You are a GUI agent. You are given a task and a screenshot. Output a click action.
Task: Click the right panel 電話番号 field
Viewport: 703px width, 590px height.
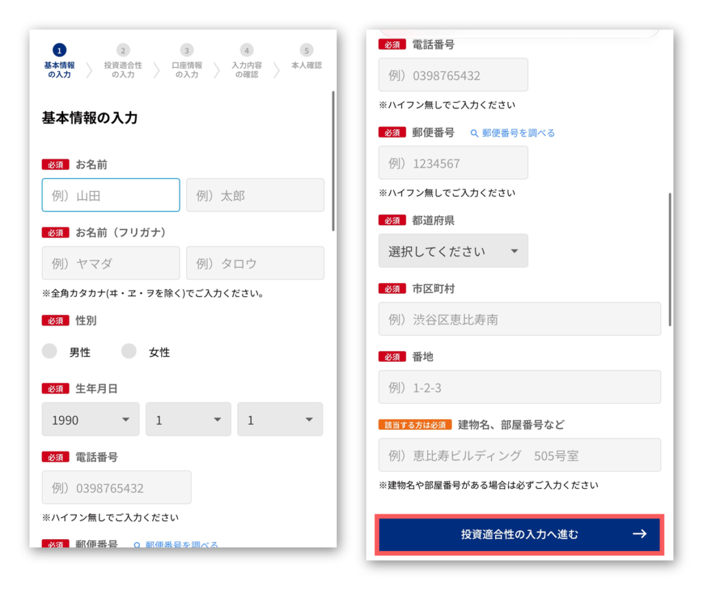[x=453, y=75]
